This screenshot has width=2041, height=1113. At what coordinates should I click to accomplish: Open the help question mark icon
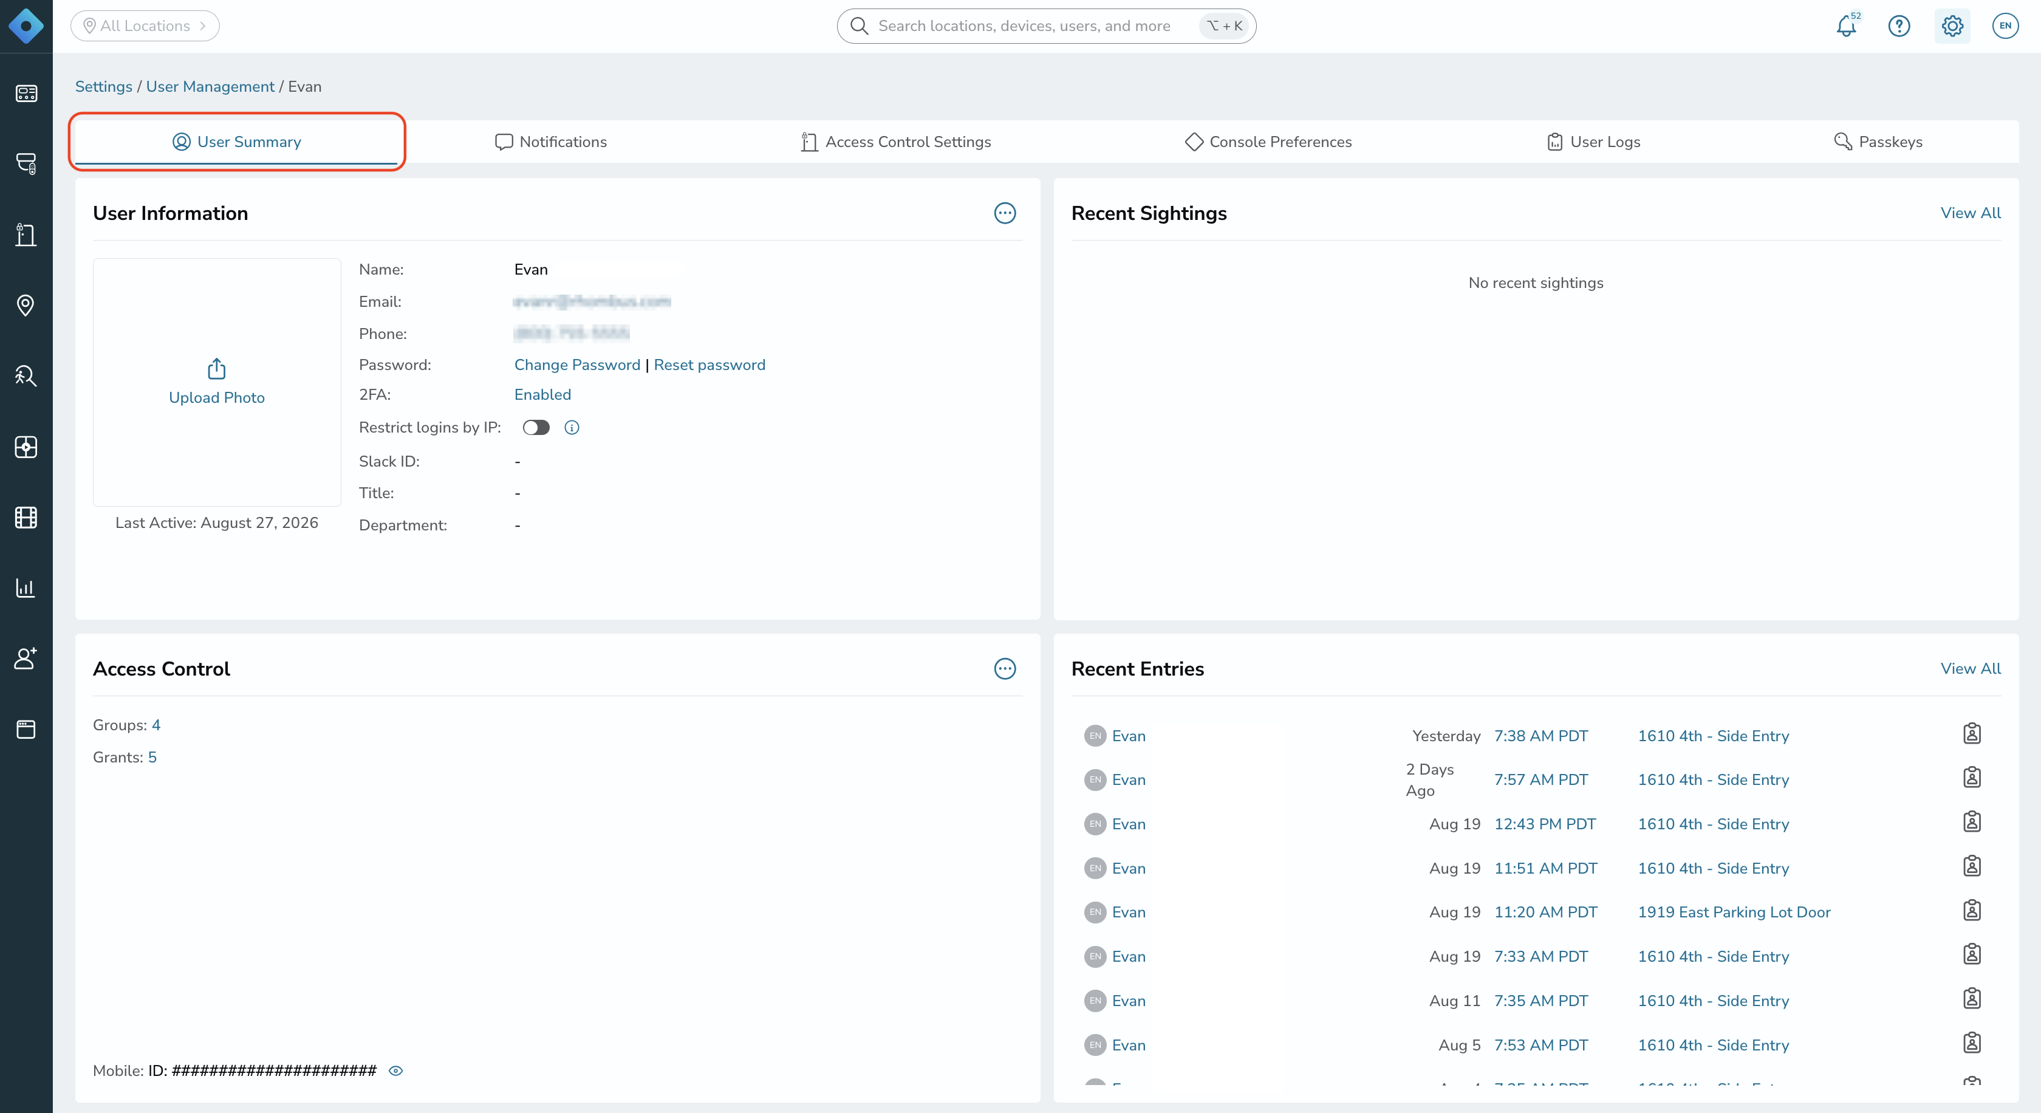click(x=1898, y=26)
